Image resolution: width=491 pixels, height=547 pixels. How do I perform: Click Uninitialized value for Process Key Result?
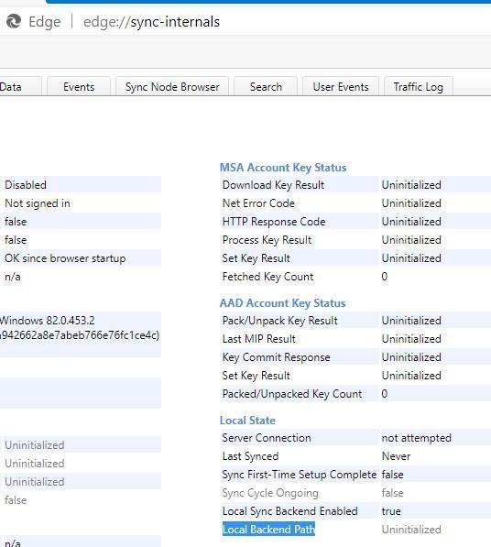pyautogui.click(x=411, y=240)
